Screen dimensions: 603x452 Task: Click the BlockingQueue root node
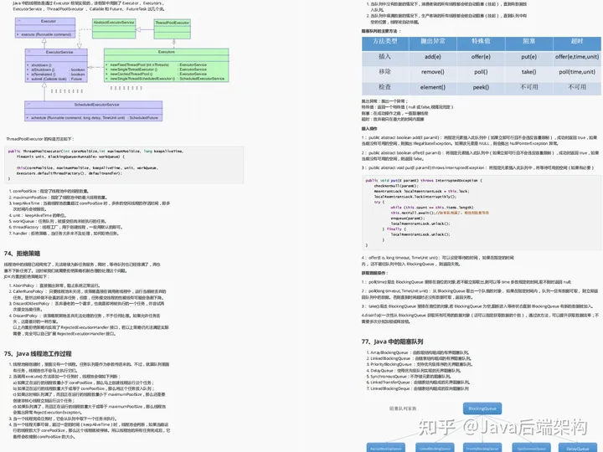(x=482, y=408)
